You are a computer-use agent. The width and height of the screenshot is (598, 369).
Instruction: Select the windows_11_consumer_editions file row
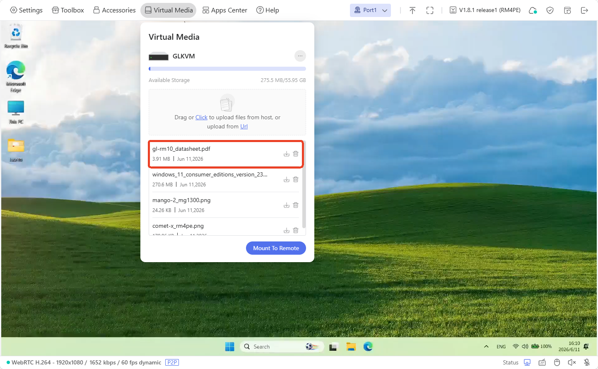pyautogui.click(x=226, y=179)
